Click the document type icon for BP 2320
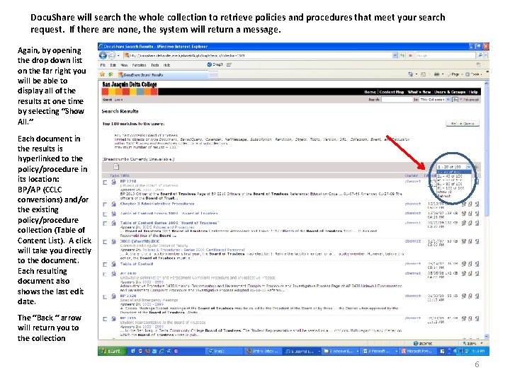510x382 pixels. [x=113, y=296]
